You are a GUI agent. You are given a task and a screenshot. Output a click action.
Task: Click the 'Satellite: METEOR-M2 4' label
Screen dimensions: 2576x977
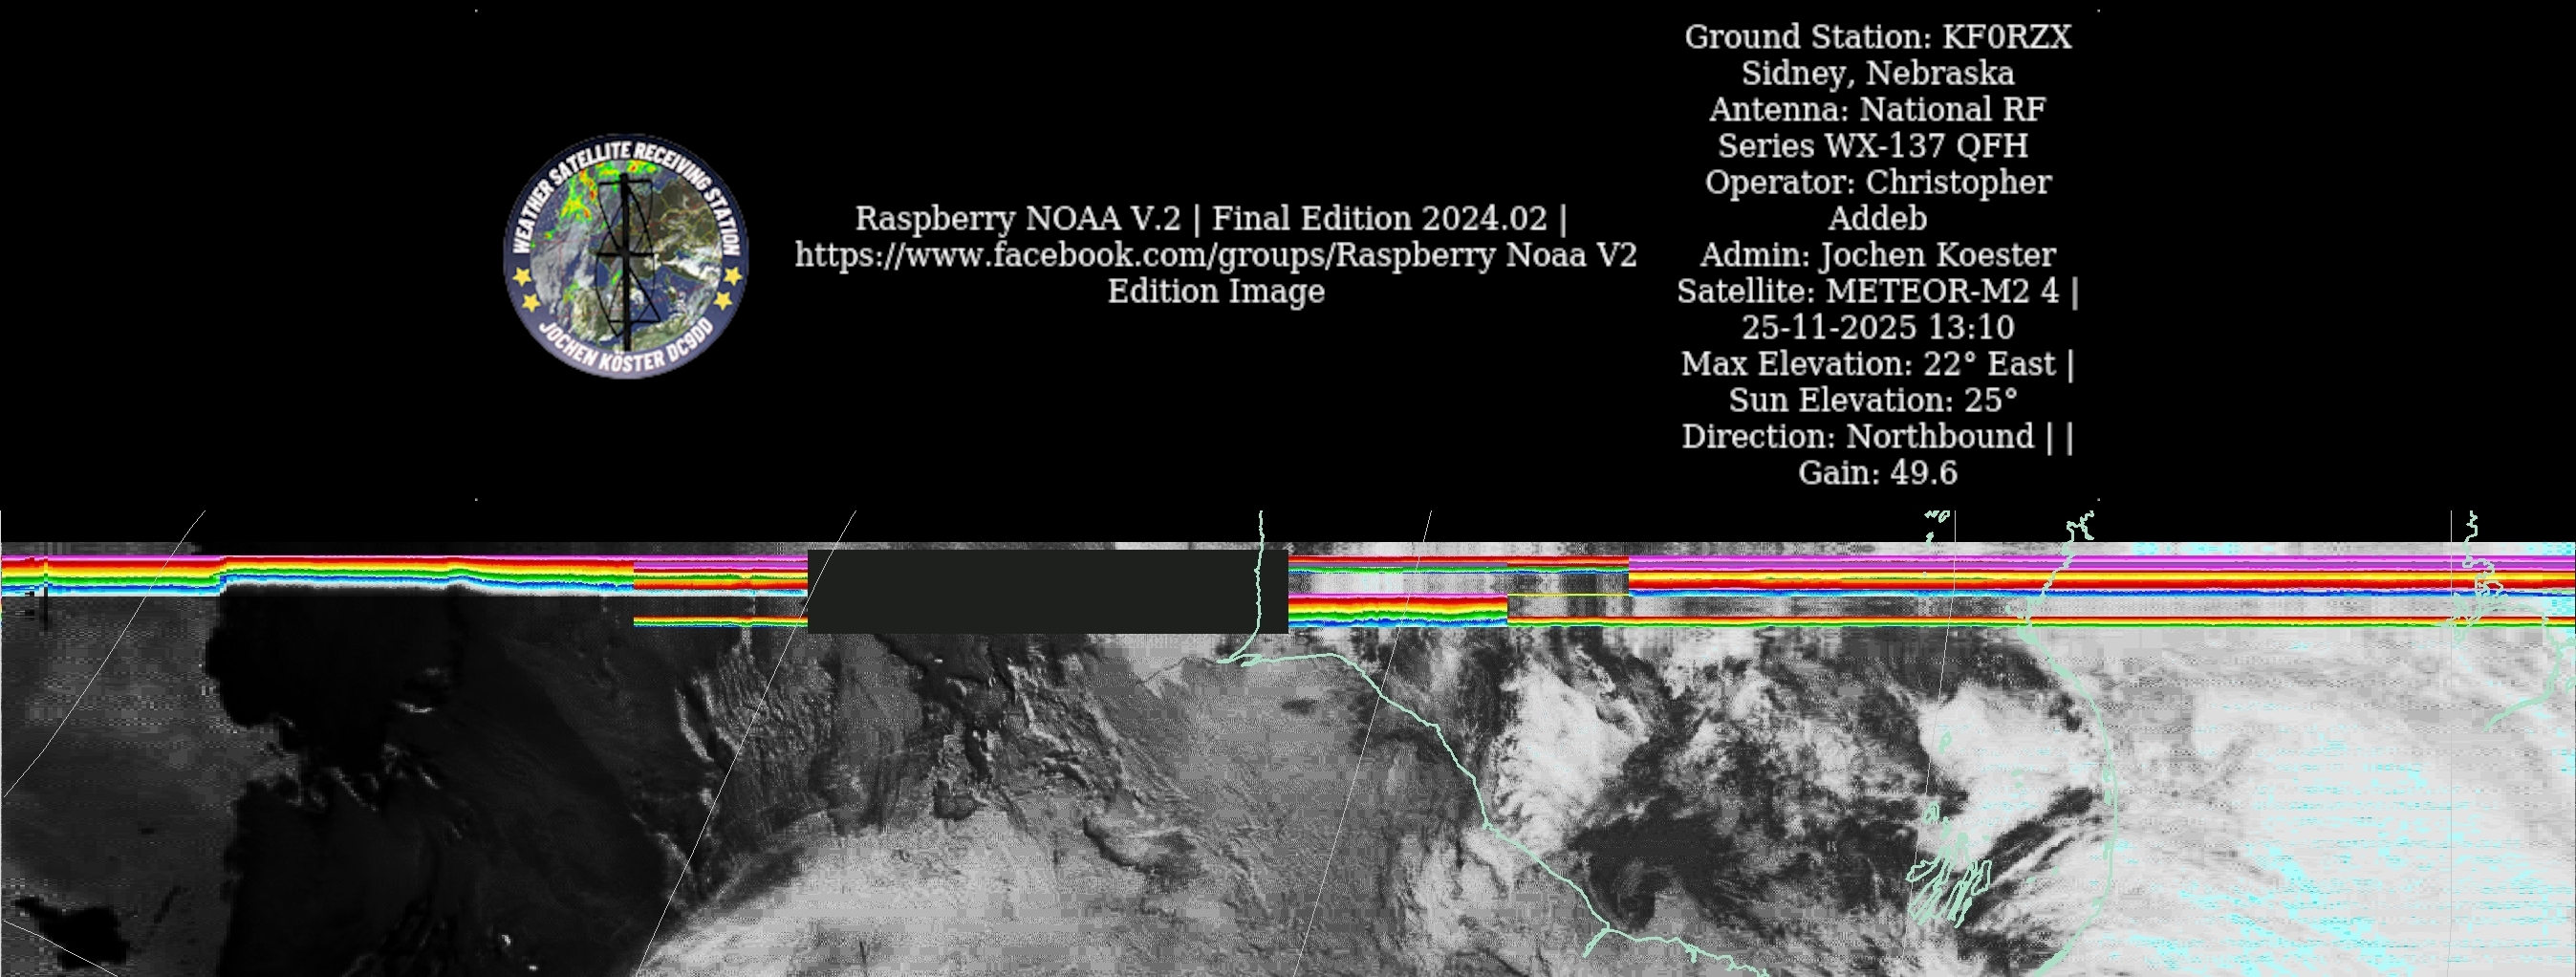coord(1867,291)
